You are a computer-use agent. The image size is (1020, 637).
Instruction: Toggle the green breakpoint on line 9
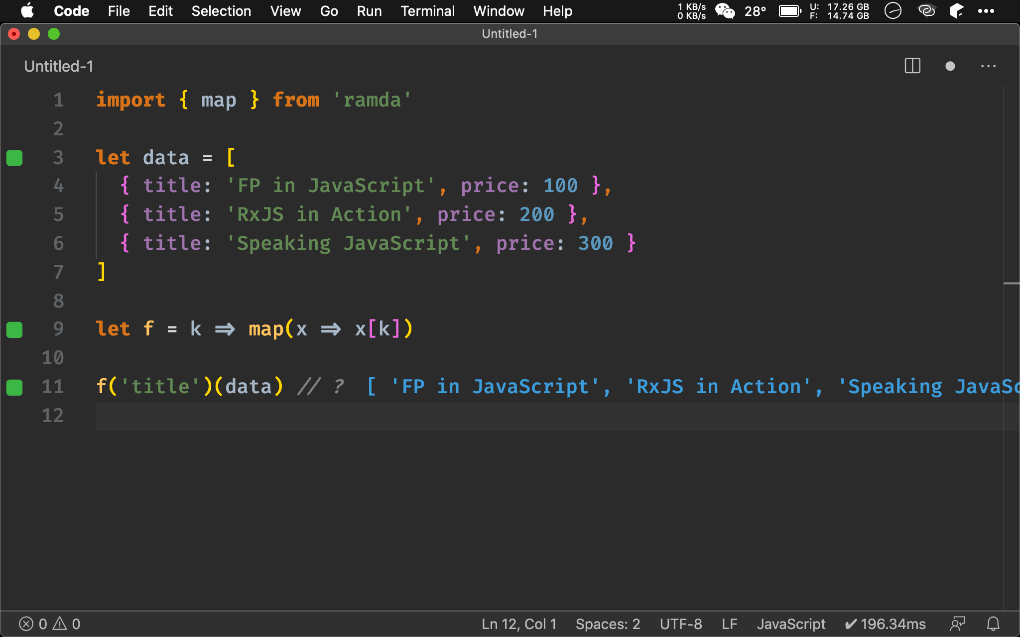pos(16,329)
